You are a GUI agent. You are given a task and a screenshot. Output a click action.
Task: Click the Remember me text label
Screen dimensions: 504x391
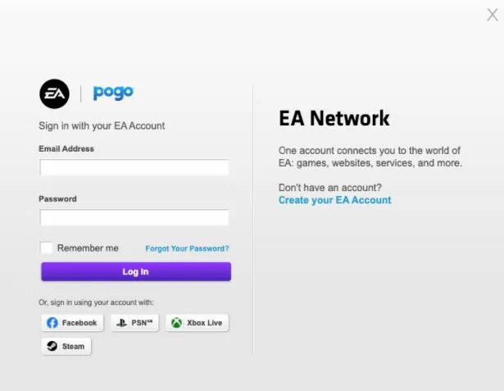[x=88, y=248]
